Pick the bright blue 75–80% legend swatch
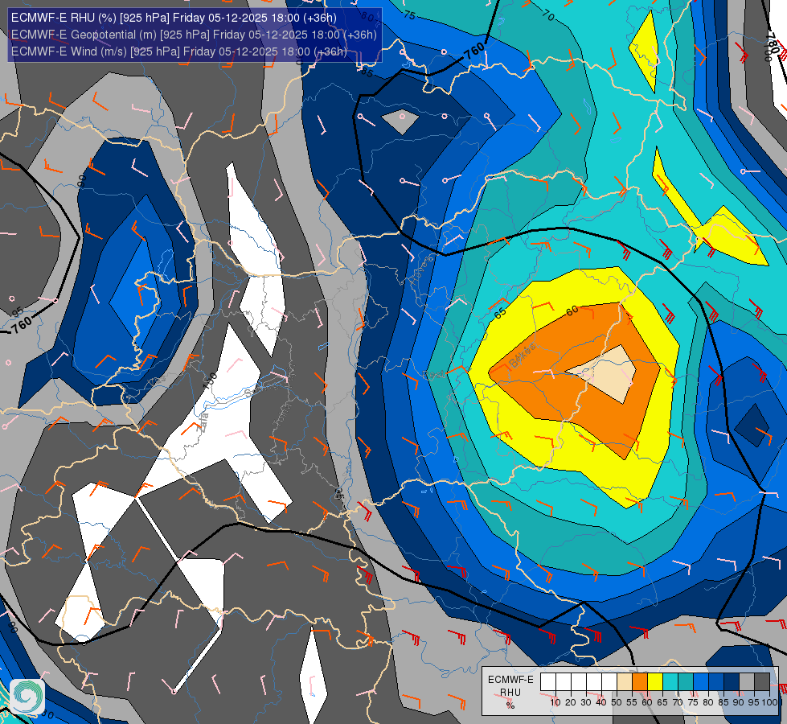This screenshot has height=724, width=787. [x=701, y=682]
